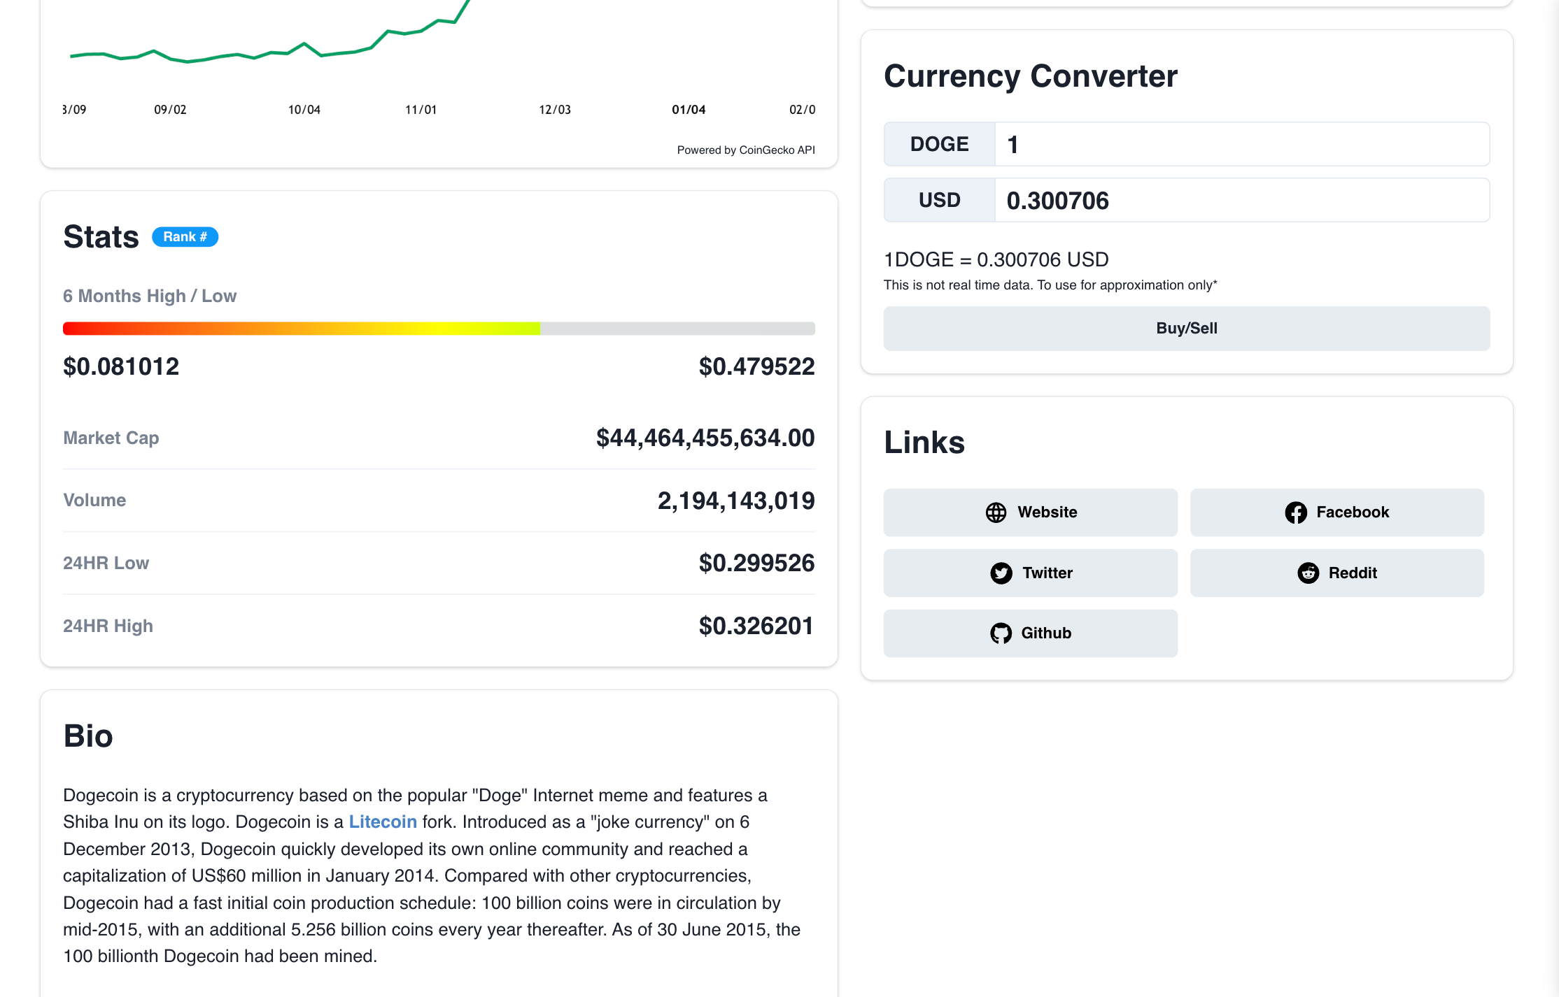Image resolution: width=1559 pixels, height=997 pixels.
Task: Open the Litecoin link in Bio
Action: [x=383, y=822]
